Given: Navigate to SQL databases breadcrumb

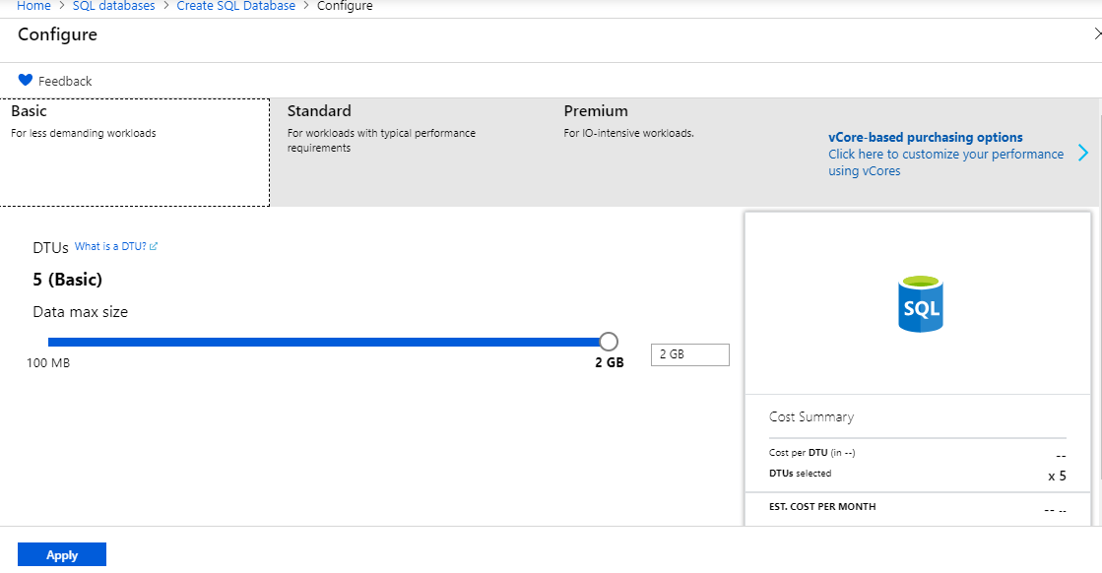Looking at the screenshot, I should coord(114,6).
